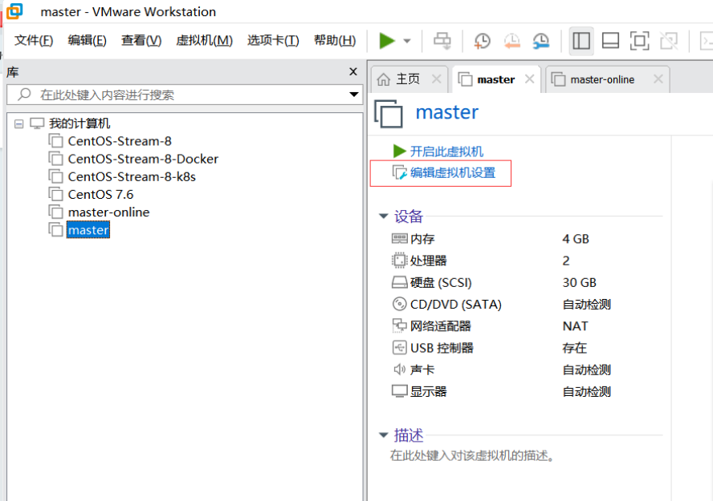
Task: Toggle the library sidebar view icon
Action: tap(581, 41)
